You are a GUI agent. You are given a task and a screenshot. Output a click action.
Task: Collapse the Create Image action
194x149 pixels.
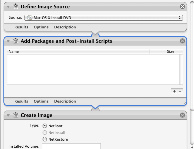[8, 115]
